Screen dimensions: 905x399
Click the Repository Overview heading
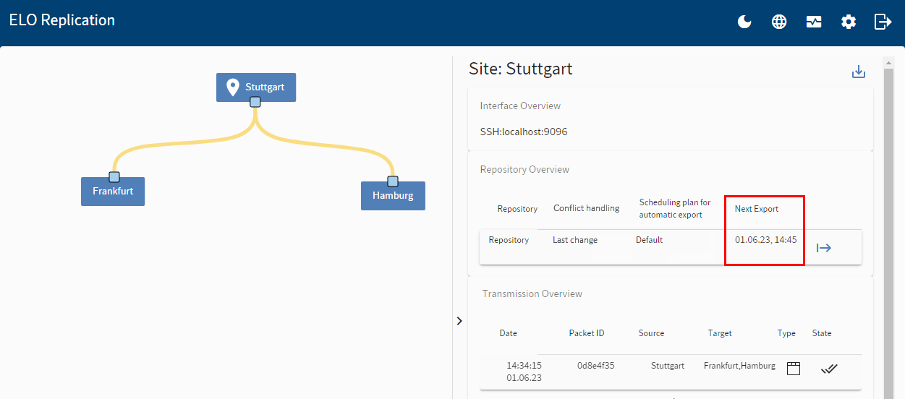(524, 169)
